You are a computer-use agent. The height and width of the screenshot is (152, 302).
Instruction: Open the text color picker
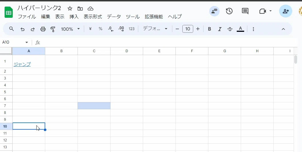(240, 29)
